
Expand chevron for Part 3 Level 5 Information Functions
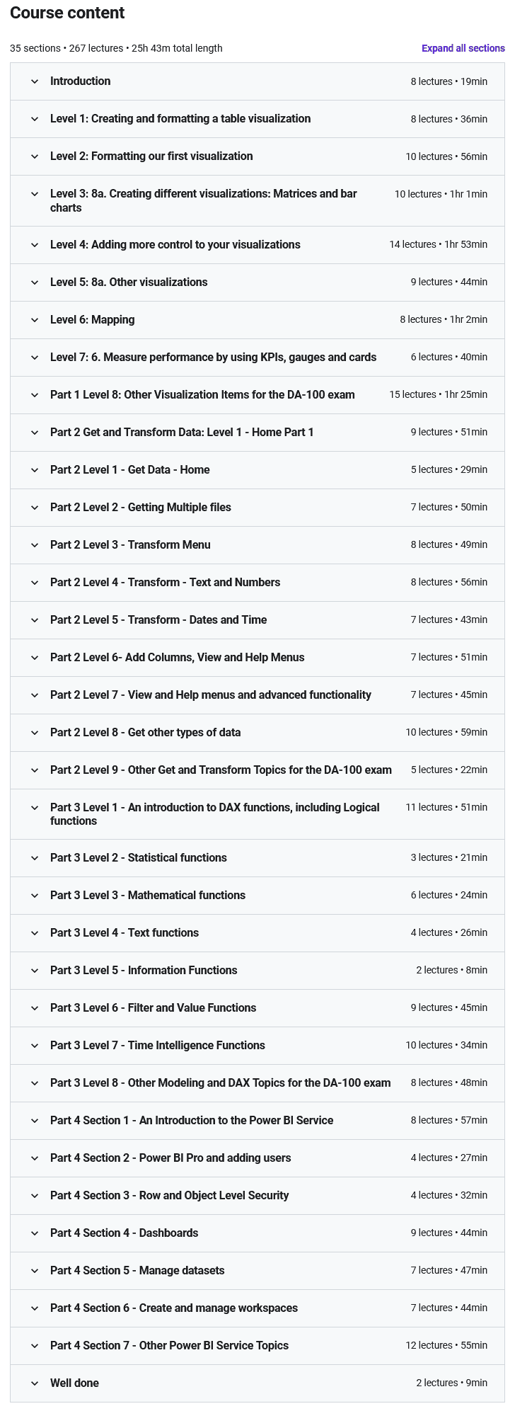[x=35, y=971]
